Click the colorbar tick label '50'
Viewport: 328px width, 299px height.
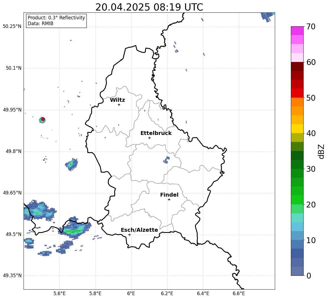click(311, 98)
